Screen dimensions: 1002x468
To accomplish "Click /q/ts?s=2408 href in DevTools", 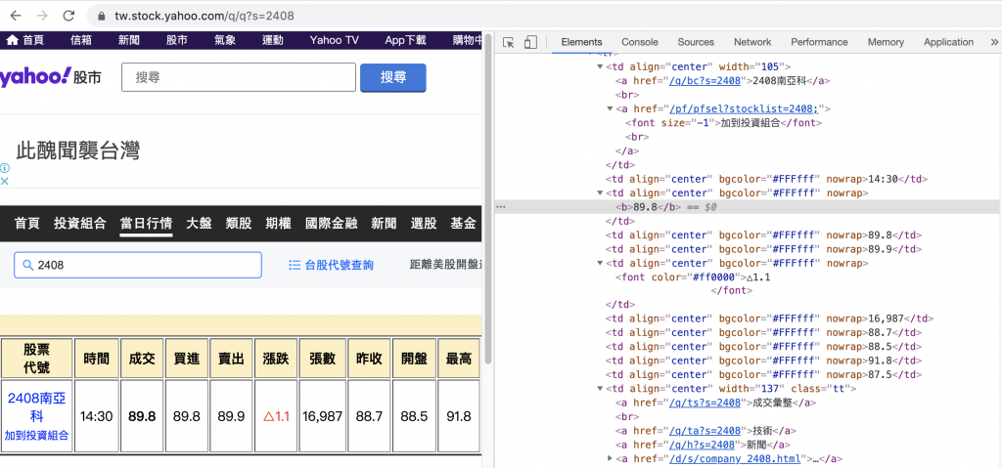I will pos(705,403).
